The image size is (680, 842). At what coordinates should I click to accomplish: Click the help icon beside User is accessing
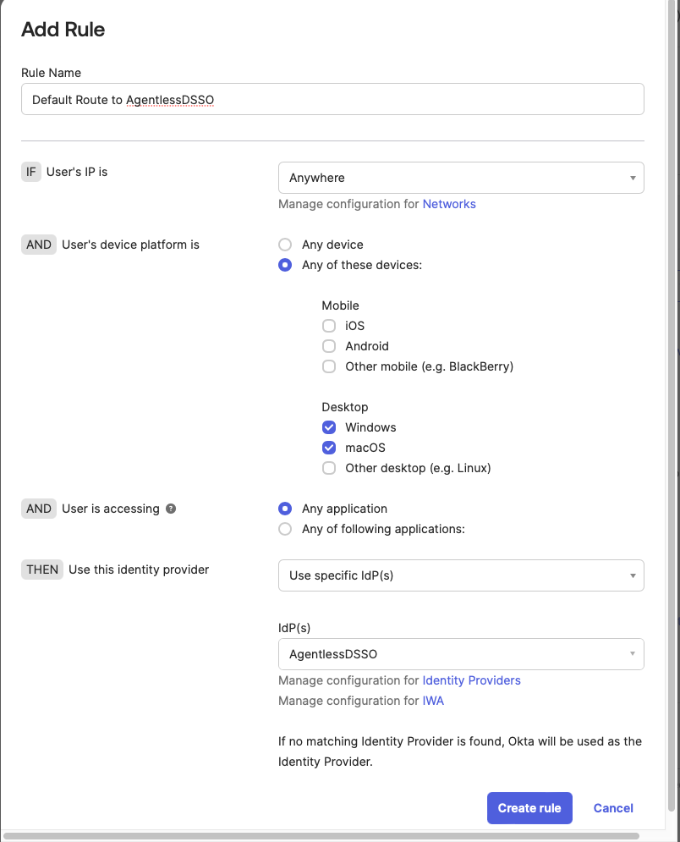(x=171, y=509)
